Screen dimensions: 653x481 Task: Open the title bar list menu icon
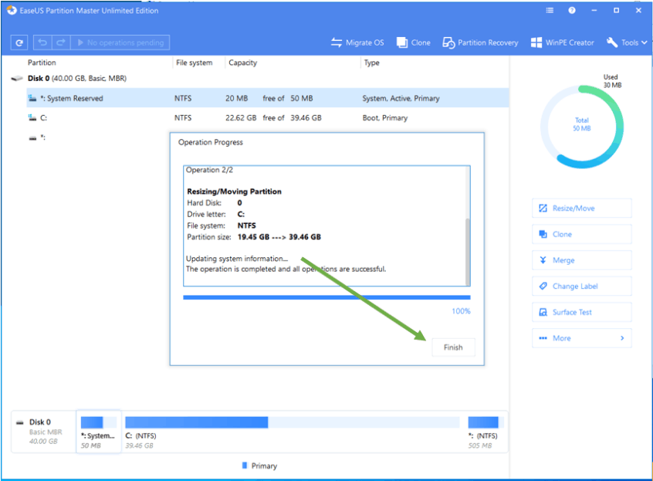tap(549, 11)
